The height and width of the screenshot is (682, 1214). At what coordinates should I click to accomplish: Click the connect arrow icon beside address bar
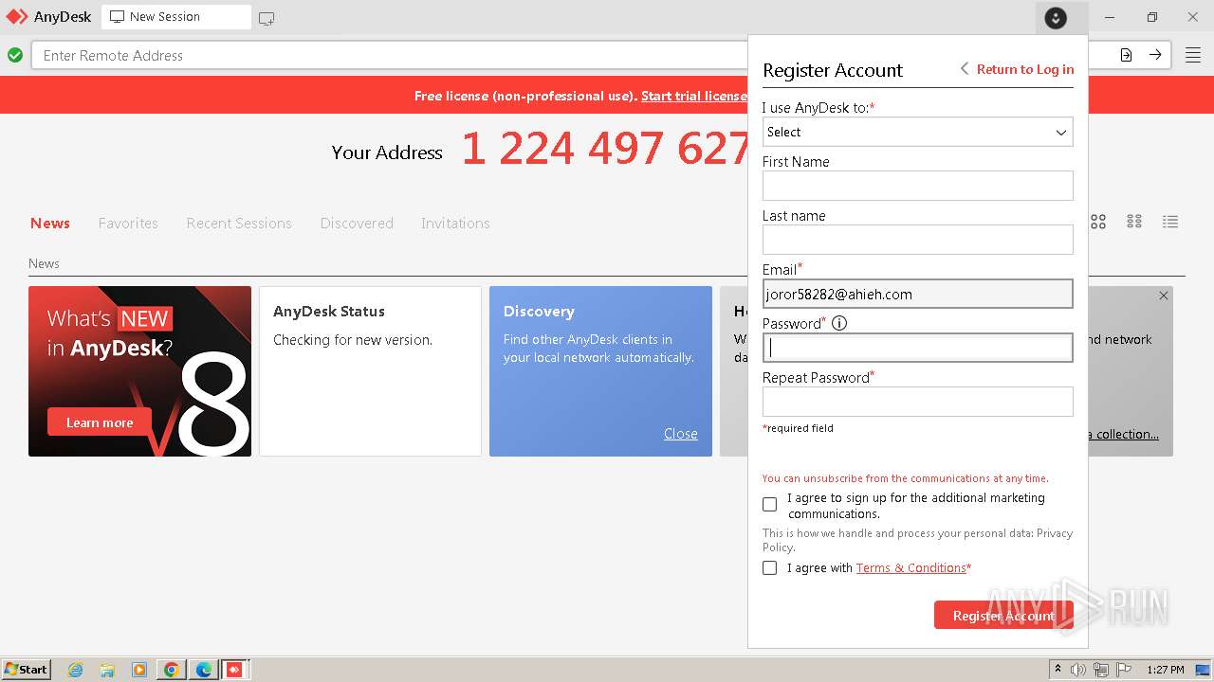click(1155, 55)
